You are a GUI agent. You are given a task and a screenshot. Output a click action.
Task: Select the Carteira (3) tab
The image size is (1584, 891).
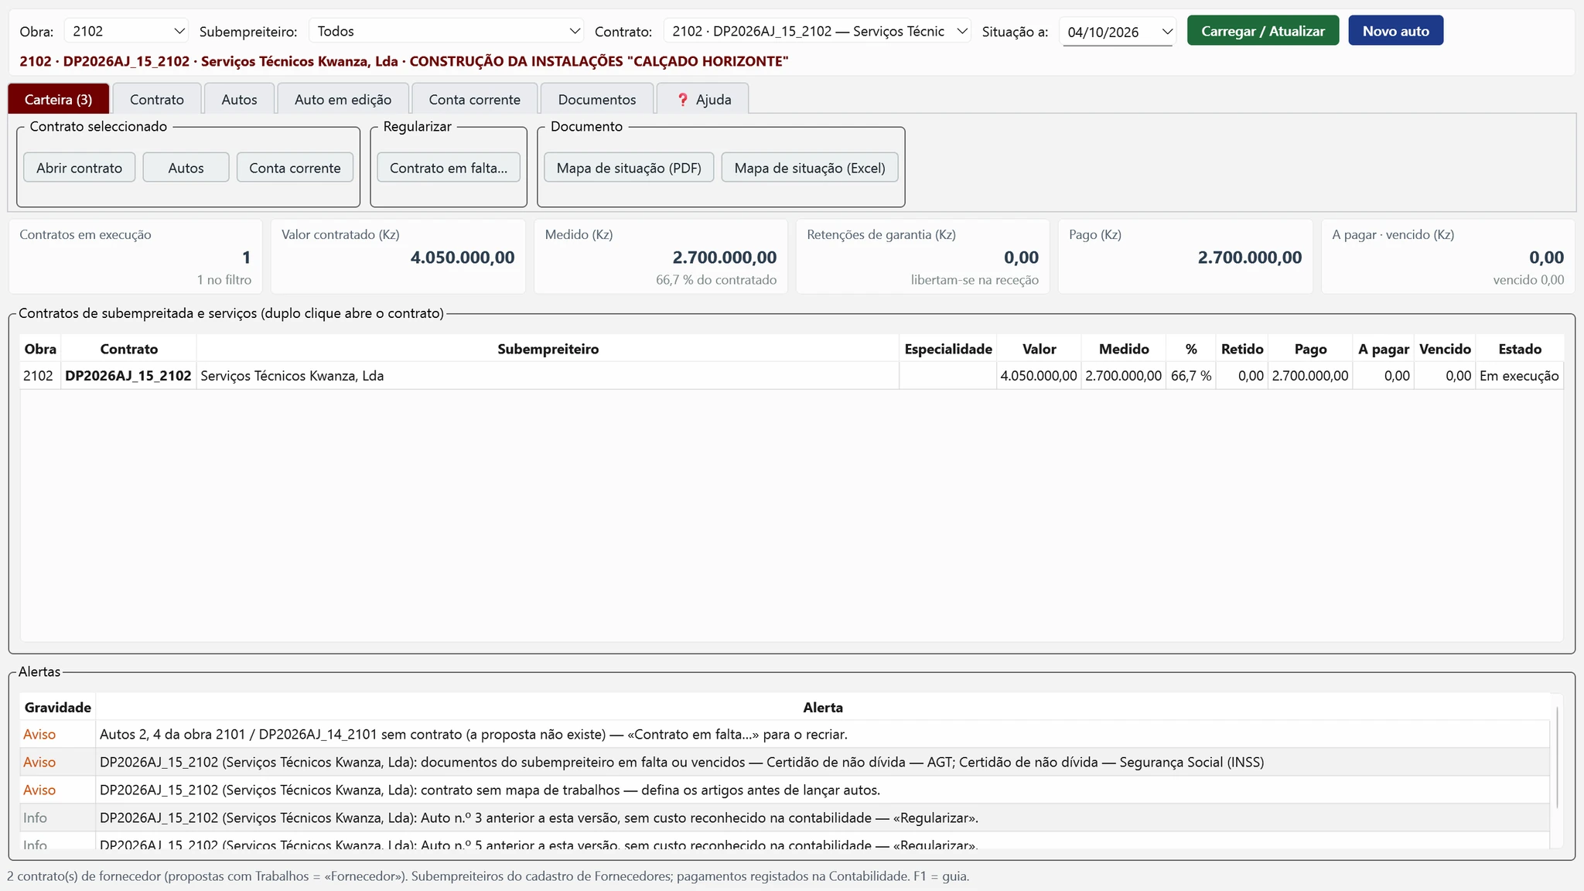coord(58,99)
